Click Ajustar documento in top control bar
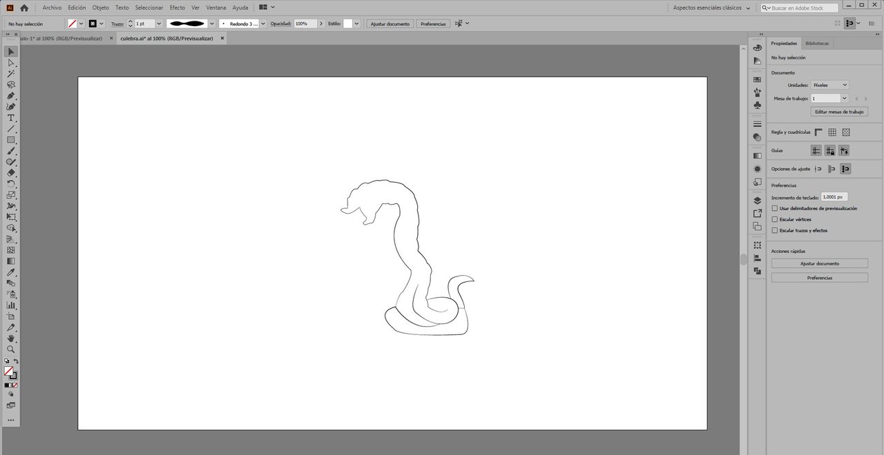Viewport: 884px width, 455px height. click(x=390, y=23)
